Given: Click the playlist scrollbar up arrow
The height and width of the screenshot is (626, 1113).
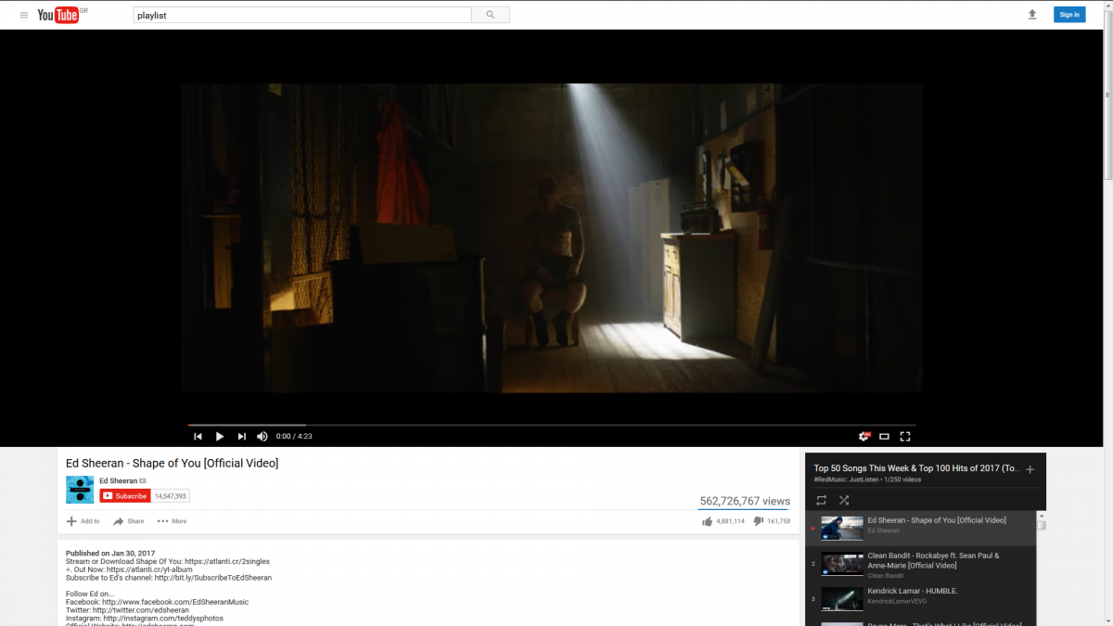Looking at the screenshot, I should (1042, 516).
